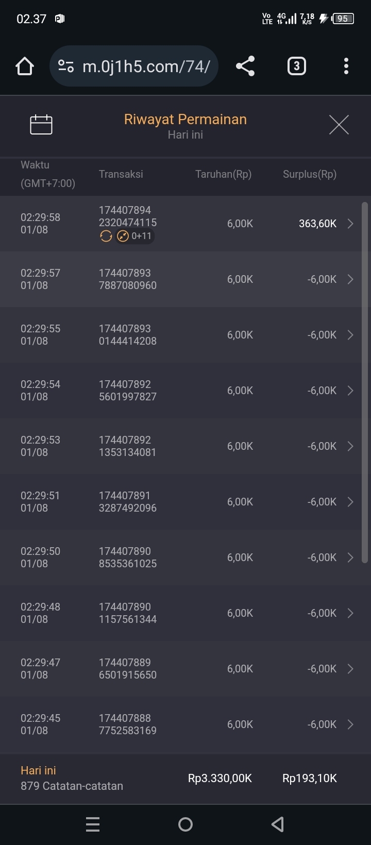The height and width of the screenshot is (845, 371).
Task: Tap the browser home icon
Action: (x=25, y=66)
